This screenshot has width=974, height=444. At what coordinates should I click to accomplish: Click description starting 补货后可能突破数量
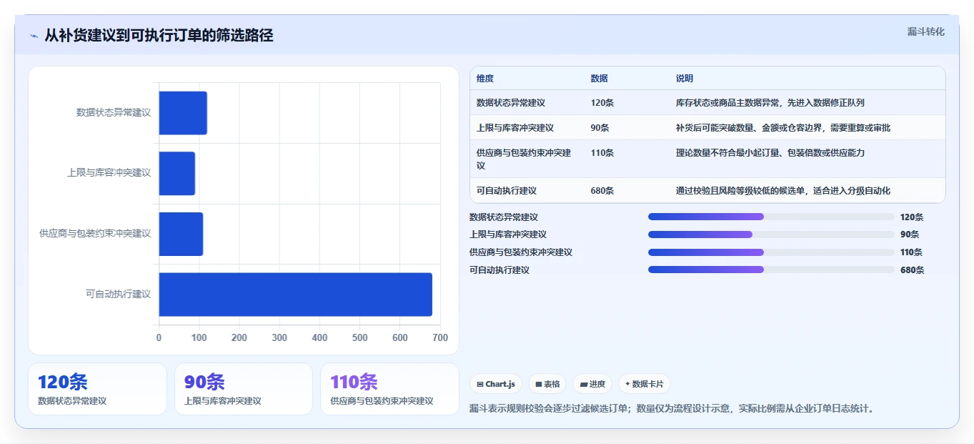(x=783, y=128)
